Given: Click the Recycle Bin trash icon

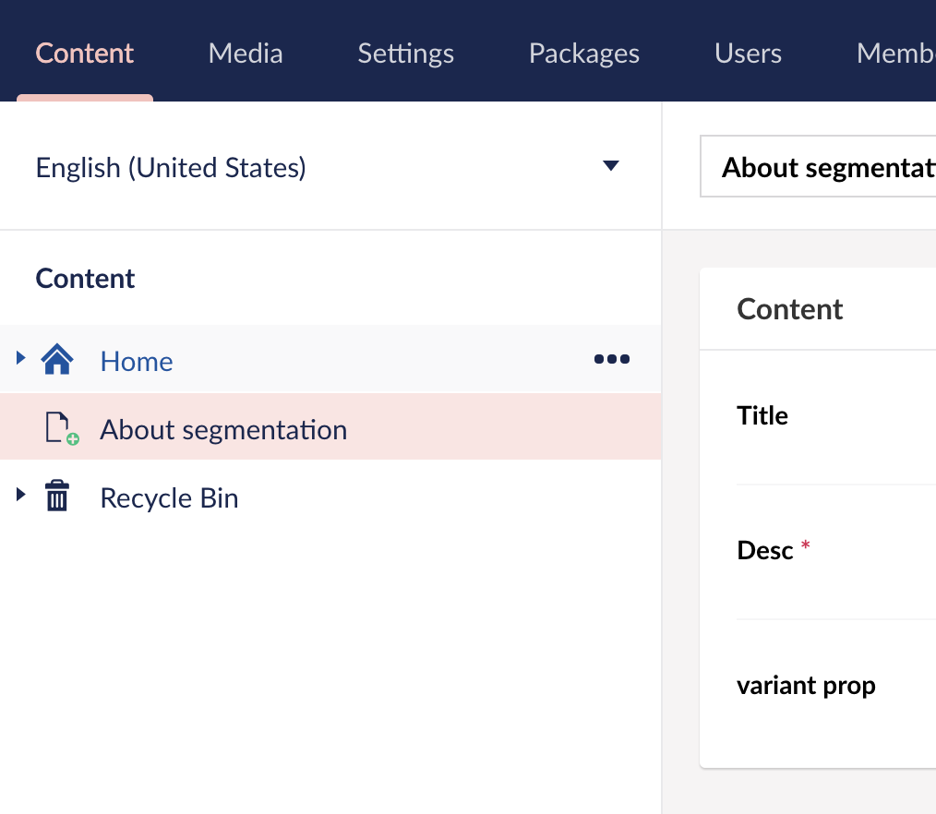Looking at the screenshot, I should (x=57, y=497).
